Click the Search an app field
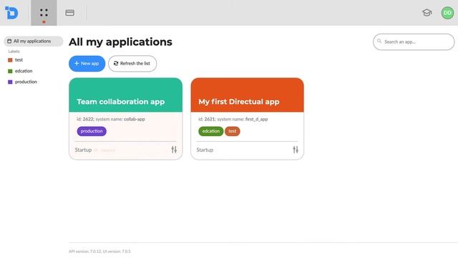Image resolution: width=458 pixels, height=258 pixels. [x=414, y=42]
